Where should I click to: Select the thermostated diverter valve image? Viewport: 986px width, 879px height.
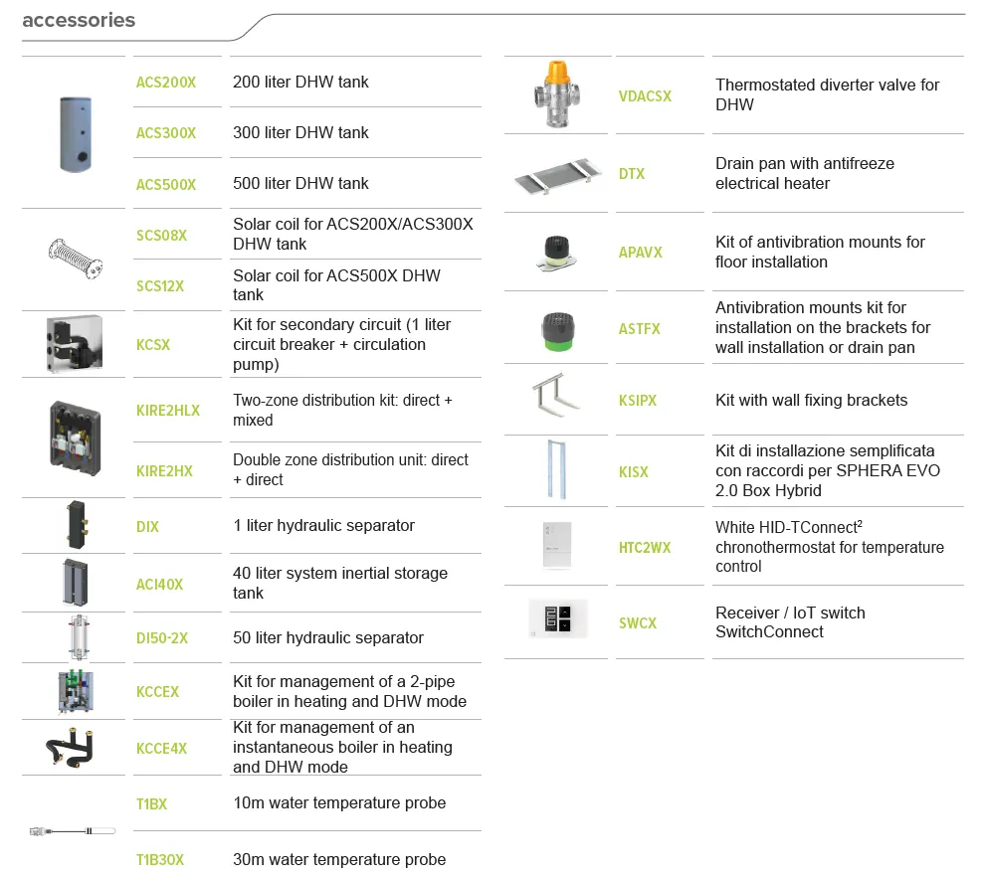click(x=557, y=94)
